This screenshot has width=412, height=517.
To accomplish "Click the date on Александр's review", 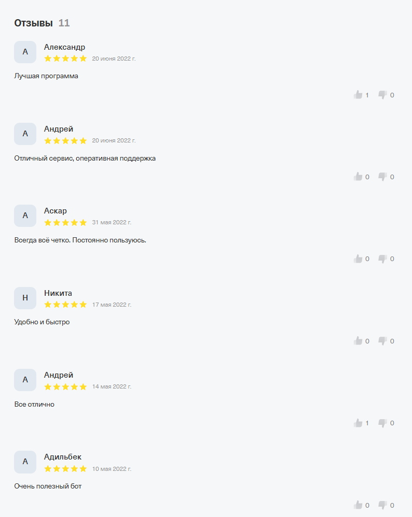I will 114,59.
